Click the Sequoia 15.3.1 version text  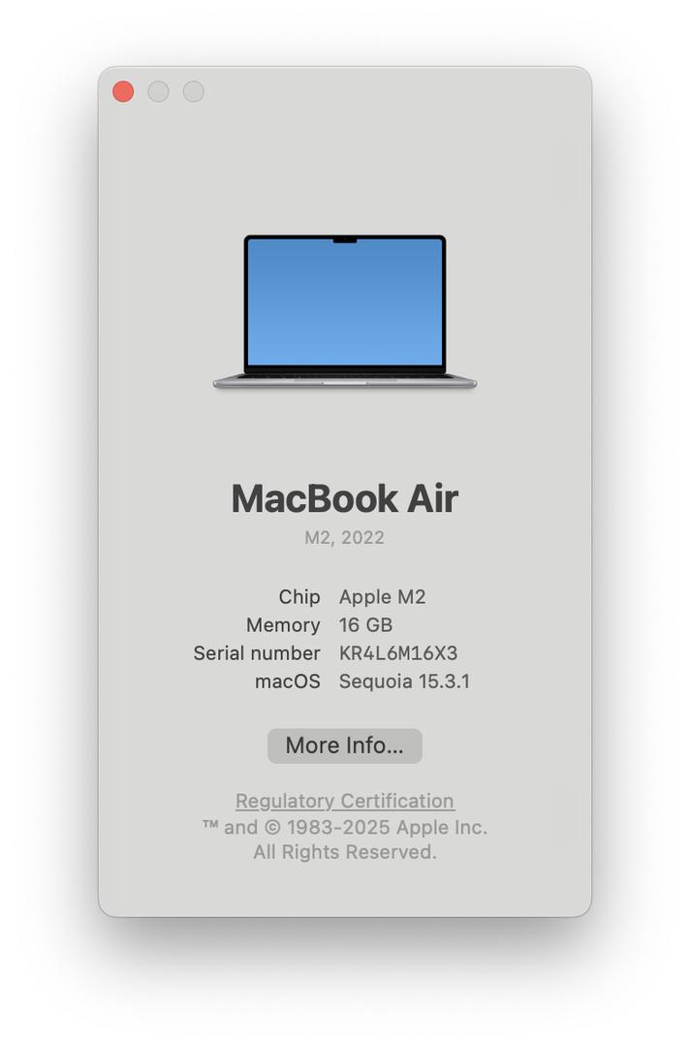pyautogui.click(x=404, y=682)
